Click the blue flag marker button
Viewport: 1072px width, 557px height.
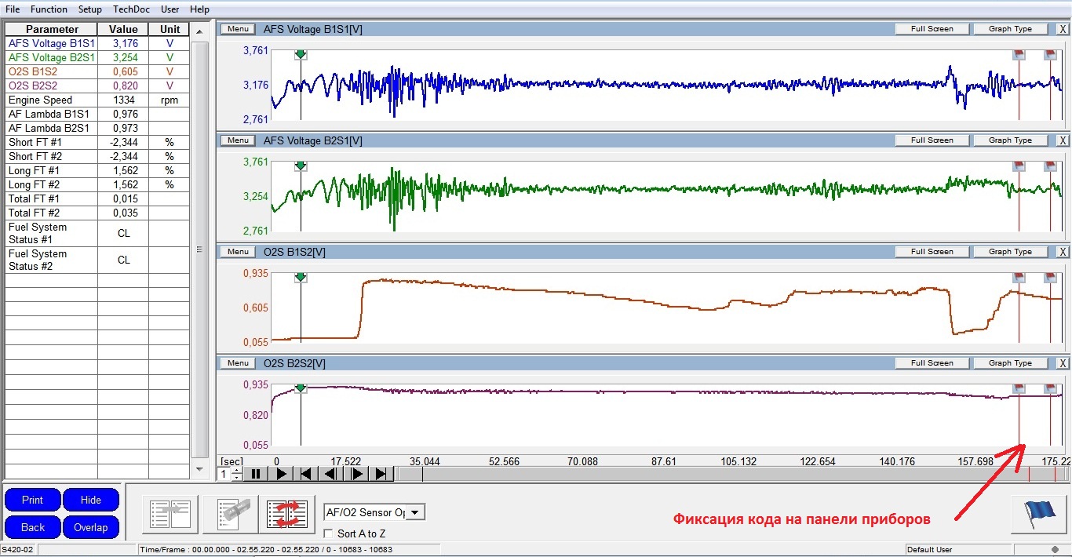pyautogui.click(x=1039, y=514)
